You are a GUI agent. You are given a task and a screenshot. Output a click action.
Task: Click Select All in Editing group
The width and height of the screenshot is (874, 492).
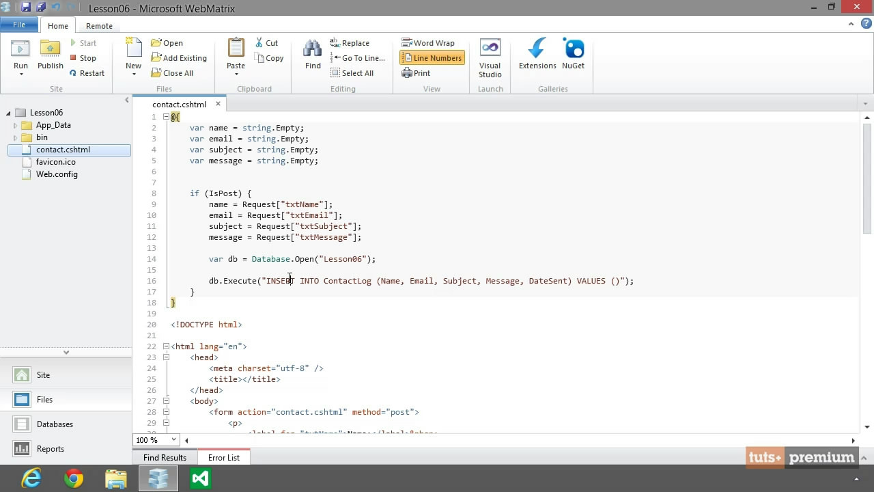(352, 73)
